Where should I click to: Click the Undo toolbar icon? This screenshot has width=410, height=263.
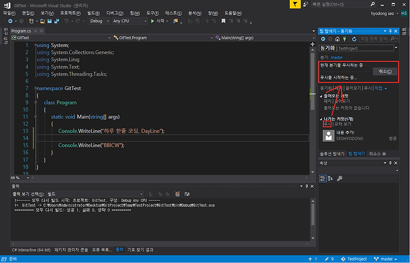pos(67,21)
